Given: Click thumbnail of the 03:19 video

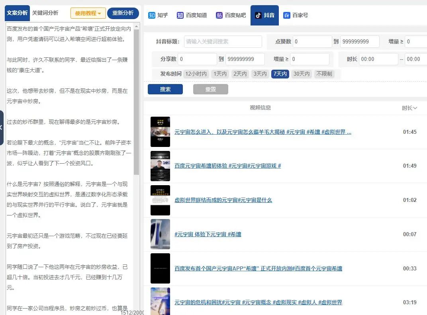Looking at the screenshot, I should (161, 301).
